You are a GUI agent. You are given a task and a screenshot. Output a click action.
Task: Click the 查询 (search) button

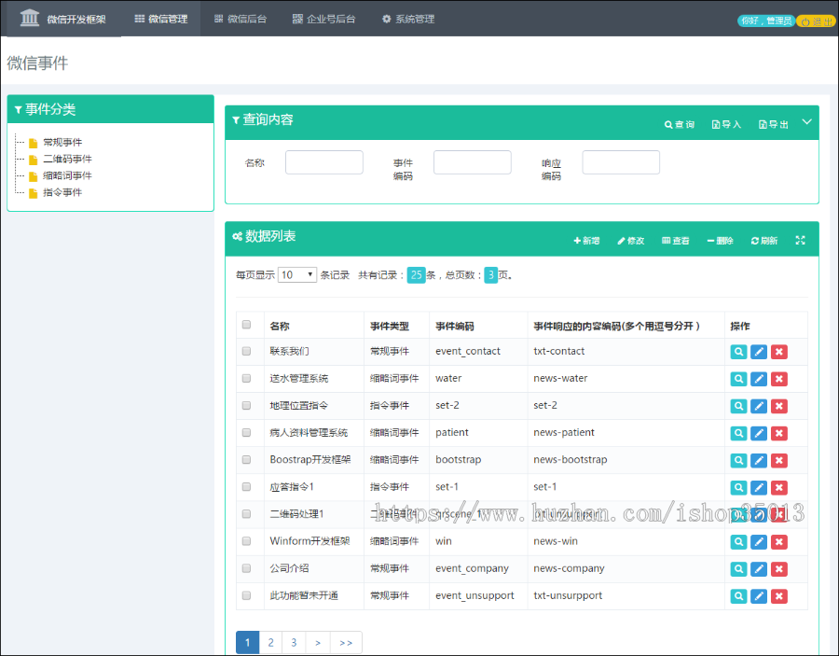click(680, 122)
